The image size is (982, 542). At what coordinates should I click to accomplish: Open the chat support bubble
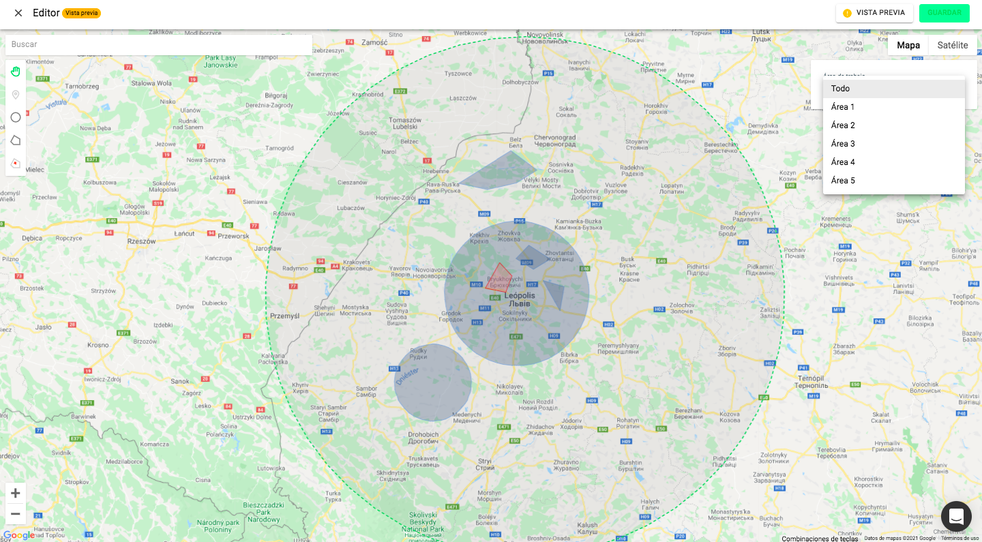956,516
